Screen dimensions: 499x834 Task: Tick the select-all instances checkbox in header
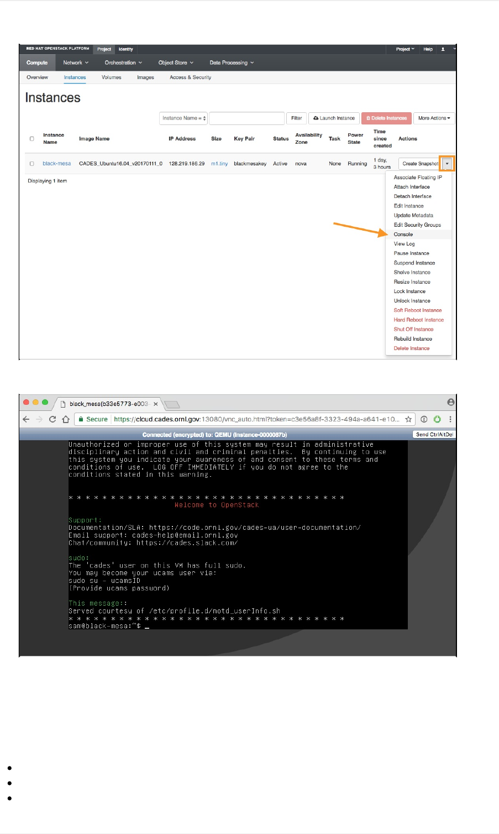pyautogui.click(x=31, y=139)
